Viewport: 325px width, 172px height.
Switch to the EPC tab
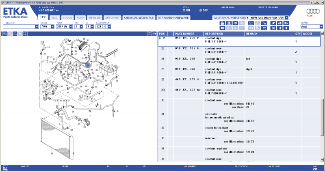point(43,17)
